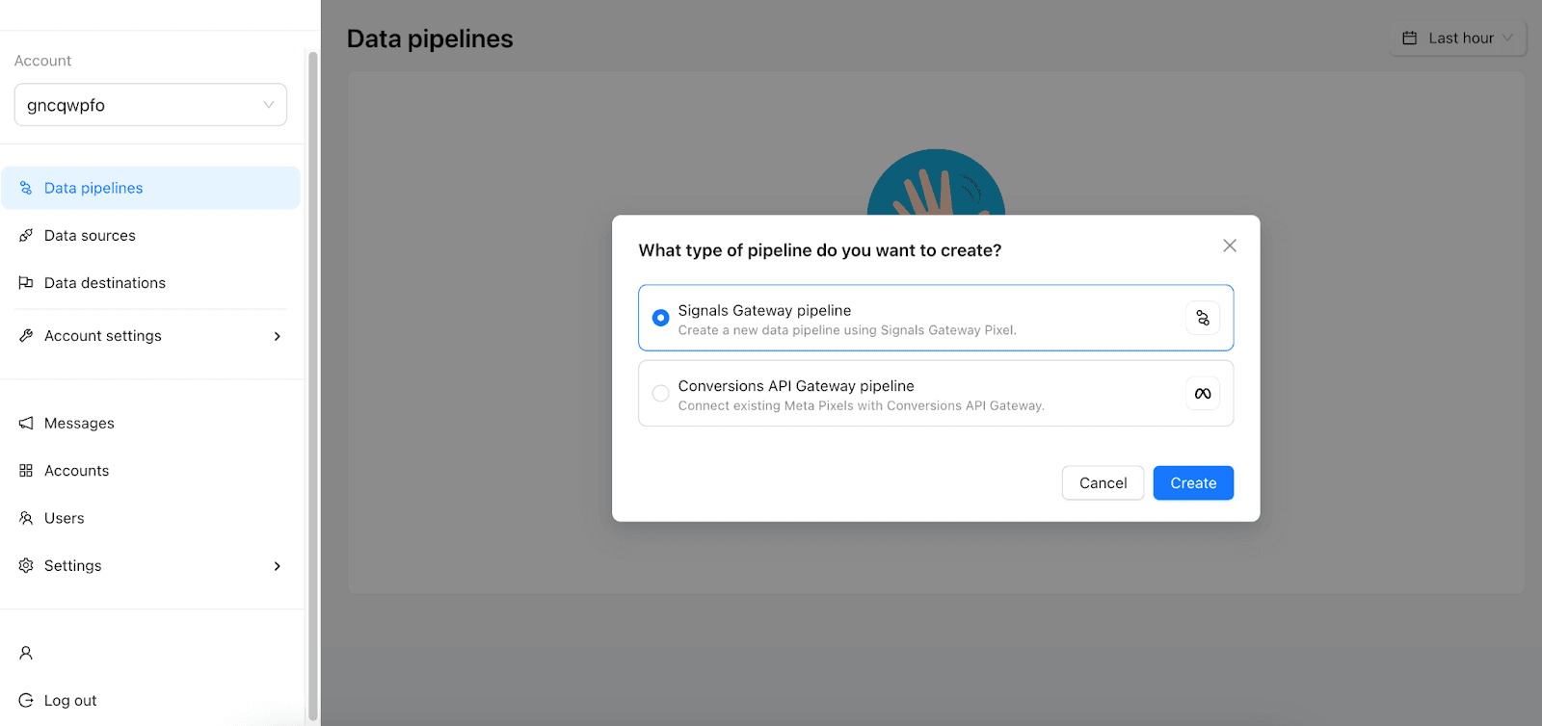
Task: Click the Accounts grid icon
Action: (x=26, y=471)
